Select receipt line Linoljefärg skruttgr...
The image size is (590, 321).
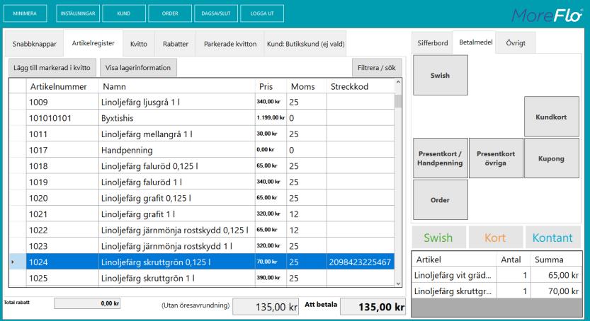(497, 291)
